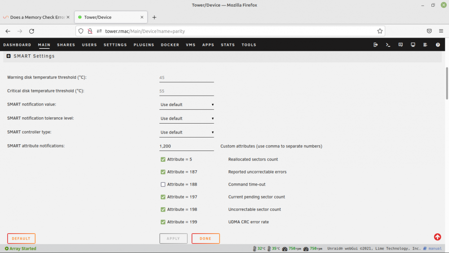Open the manual link in footer
This screenshot has height=253, width=449.
(435, 249)
